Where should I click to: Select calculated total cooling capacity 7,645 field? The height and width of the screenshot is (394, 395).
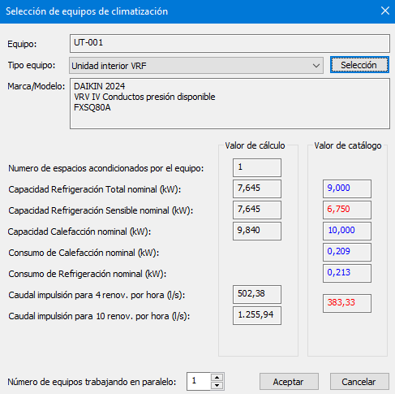click(257, 188)
